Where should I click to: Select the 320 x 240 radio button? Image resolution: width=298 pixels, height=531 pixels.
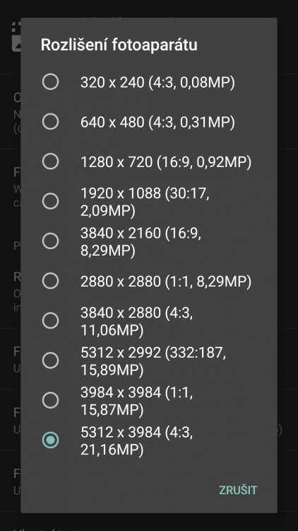click(x=50, y=82)
